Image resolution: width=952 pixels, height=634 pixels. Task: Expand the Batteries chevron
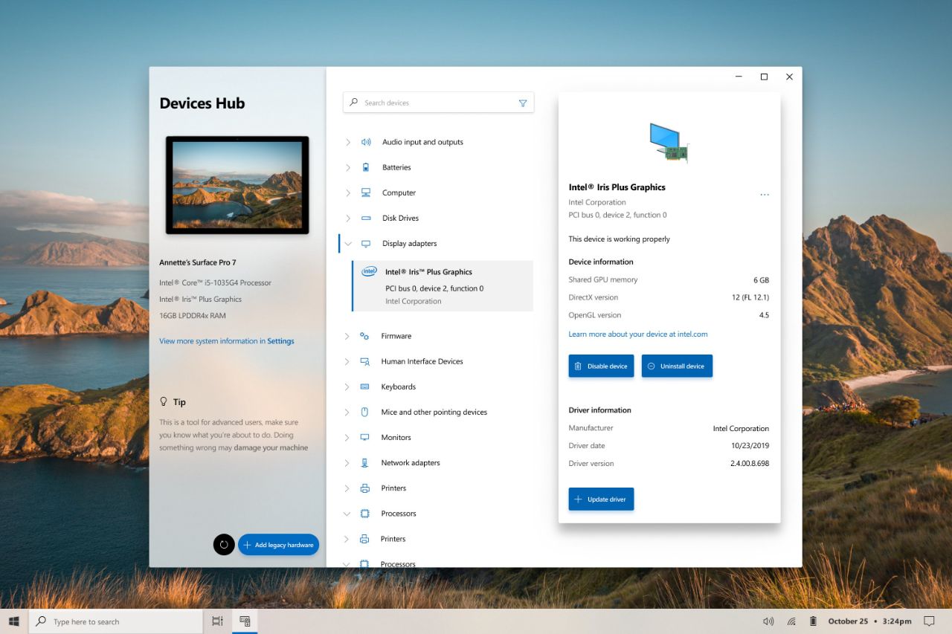(347, 167)
